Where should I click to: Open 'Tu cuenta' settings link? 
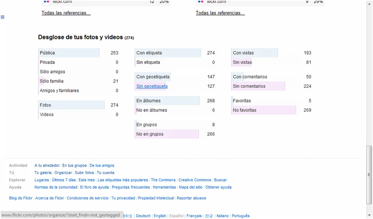click(106, 173)
